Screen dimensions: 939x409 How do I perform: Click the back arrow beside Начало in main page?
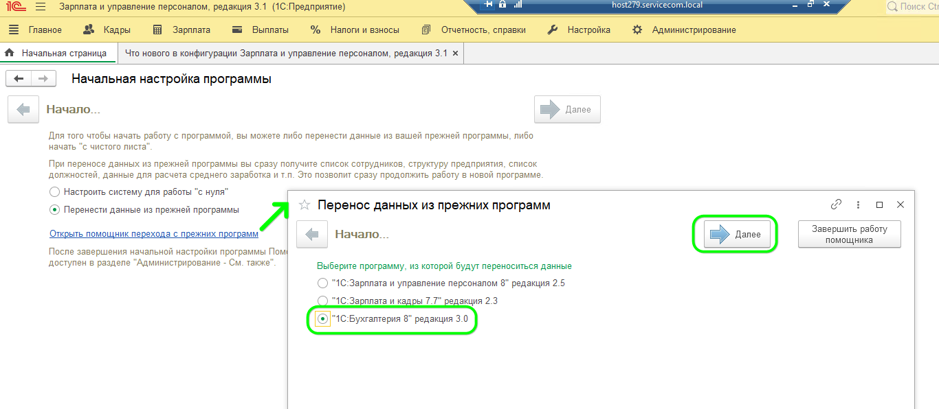pyautogui.click(x=23, y=110)
